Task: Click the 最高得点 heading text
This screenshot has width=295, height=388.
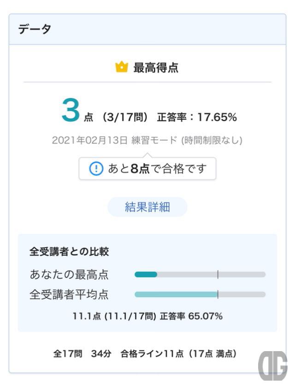Action: coord(156,68)
